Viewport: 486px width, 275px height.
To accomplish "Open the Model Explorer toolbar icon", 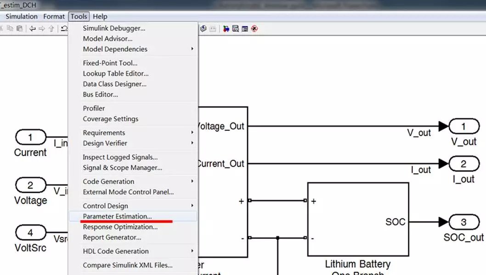I will pos(236,28).
